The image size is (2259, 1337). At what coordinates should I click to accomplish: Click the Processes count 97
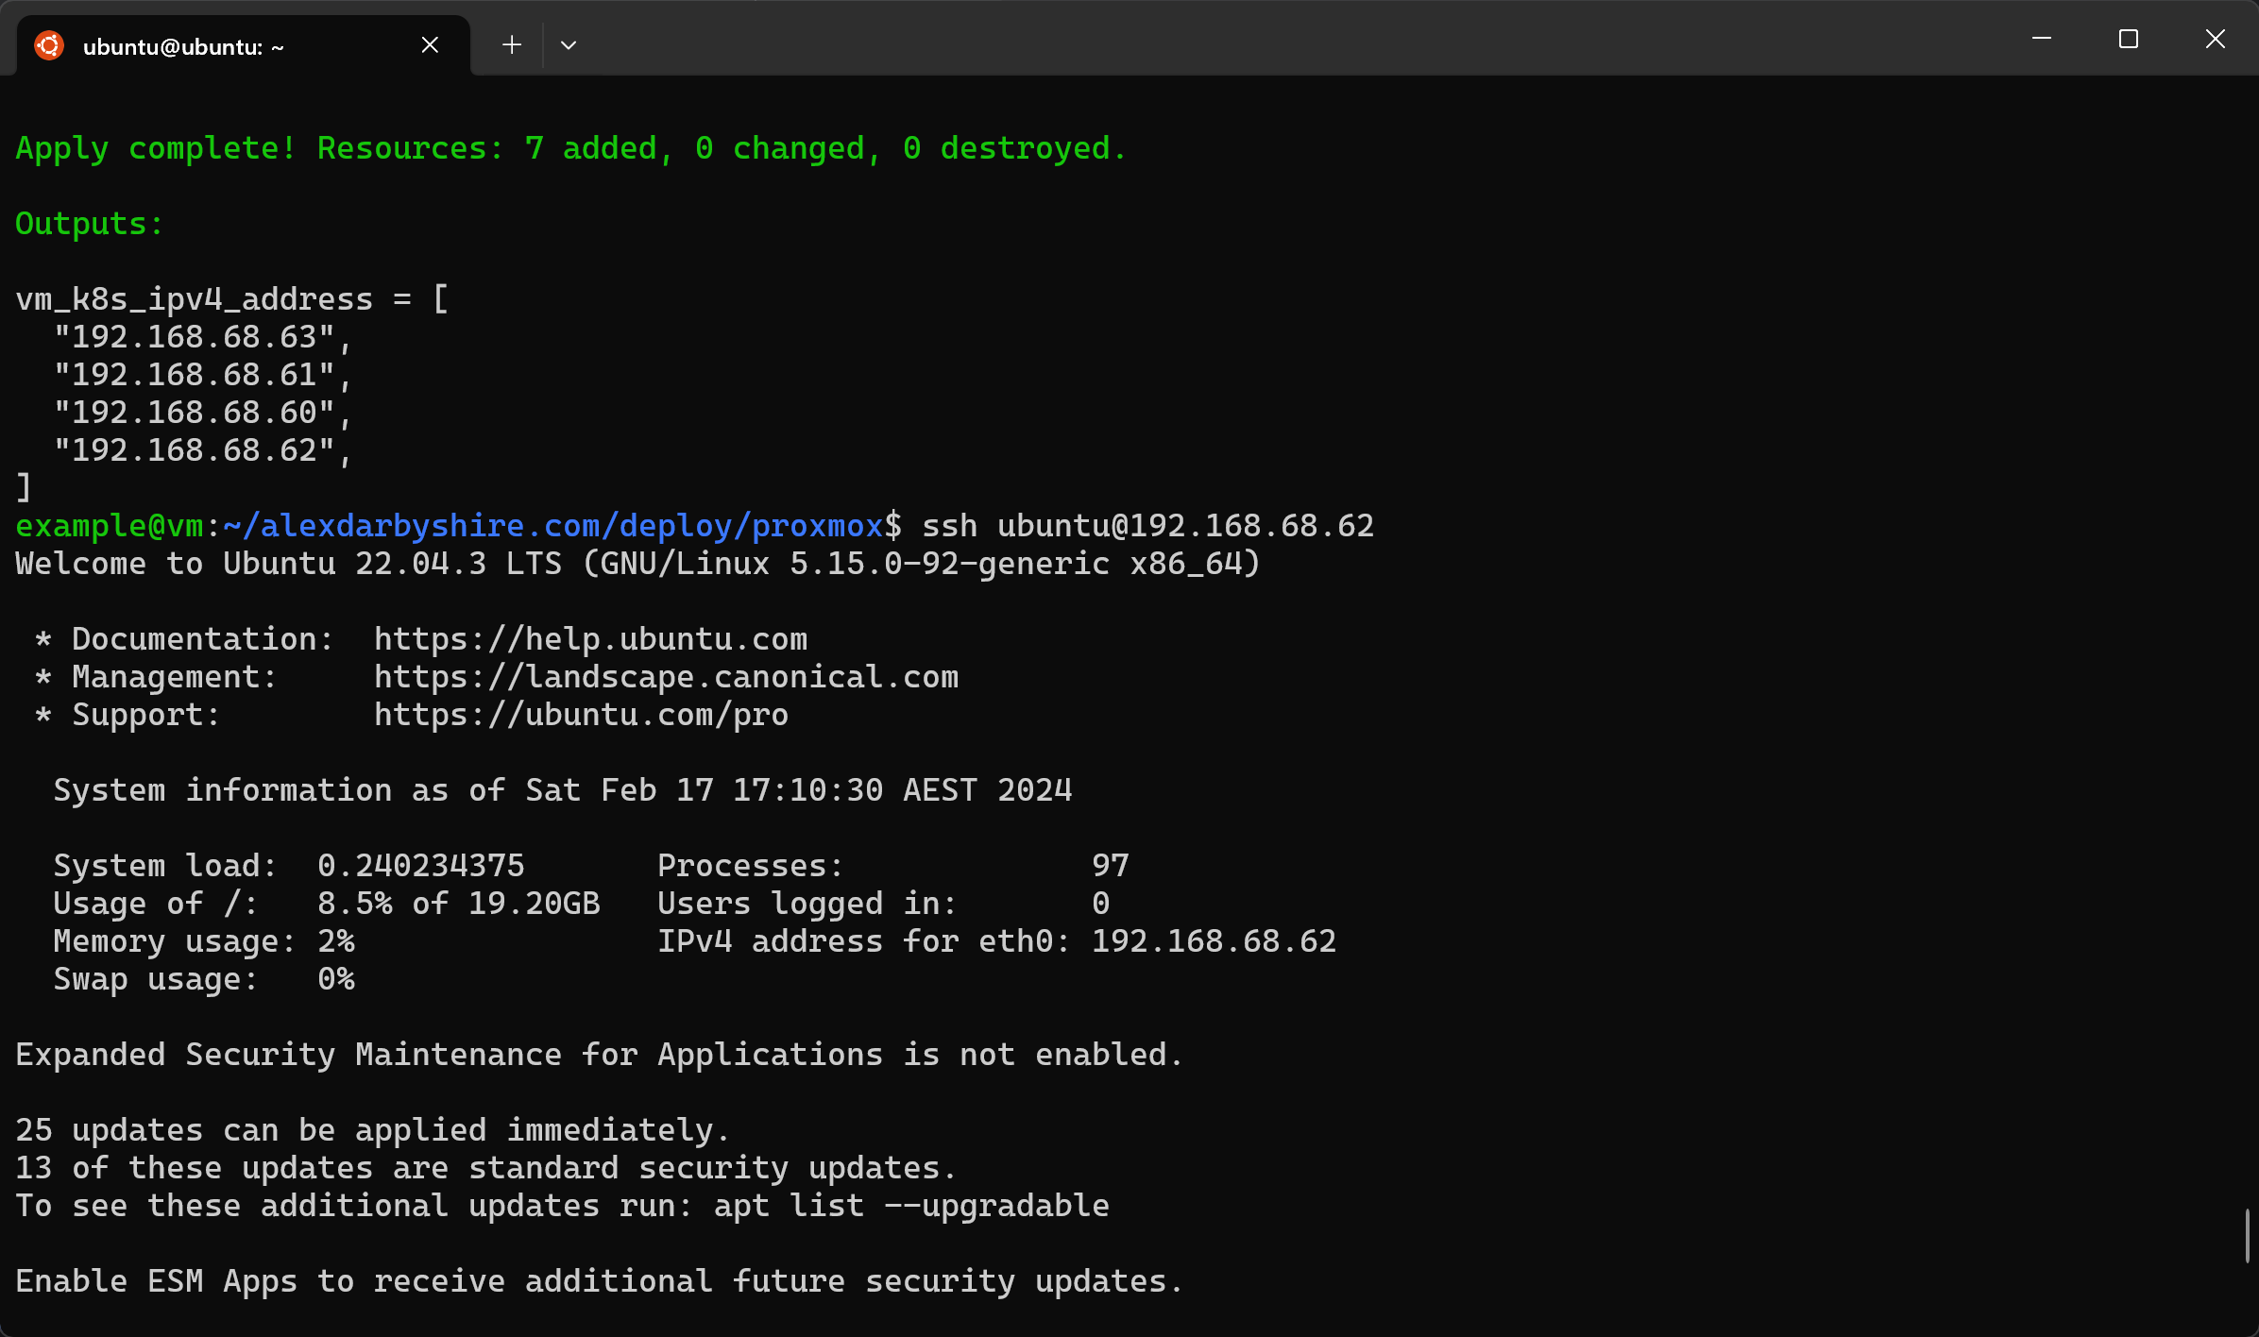tap(1111, 866)
